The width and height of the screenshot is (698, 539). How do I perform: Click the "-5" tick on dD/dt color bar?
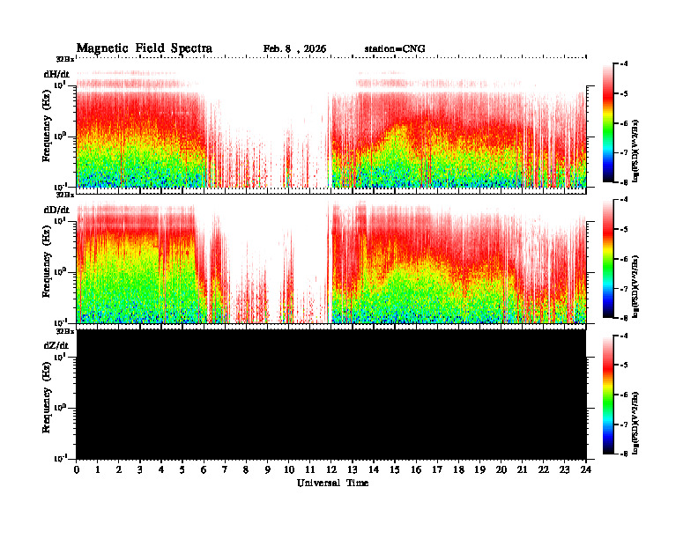[625, 230]
